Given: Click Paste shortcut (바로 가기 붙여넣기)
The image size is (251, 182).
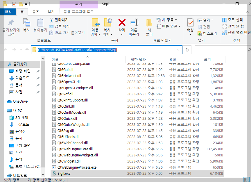Looking at the screenshot, I should point(67,33).
